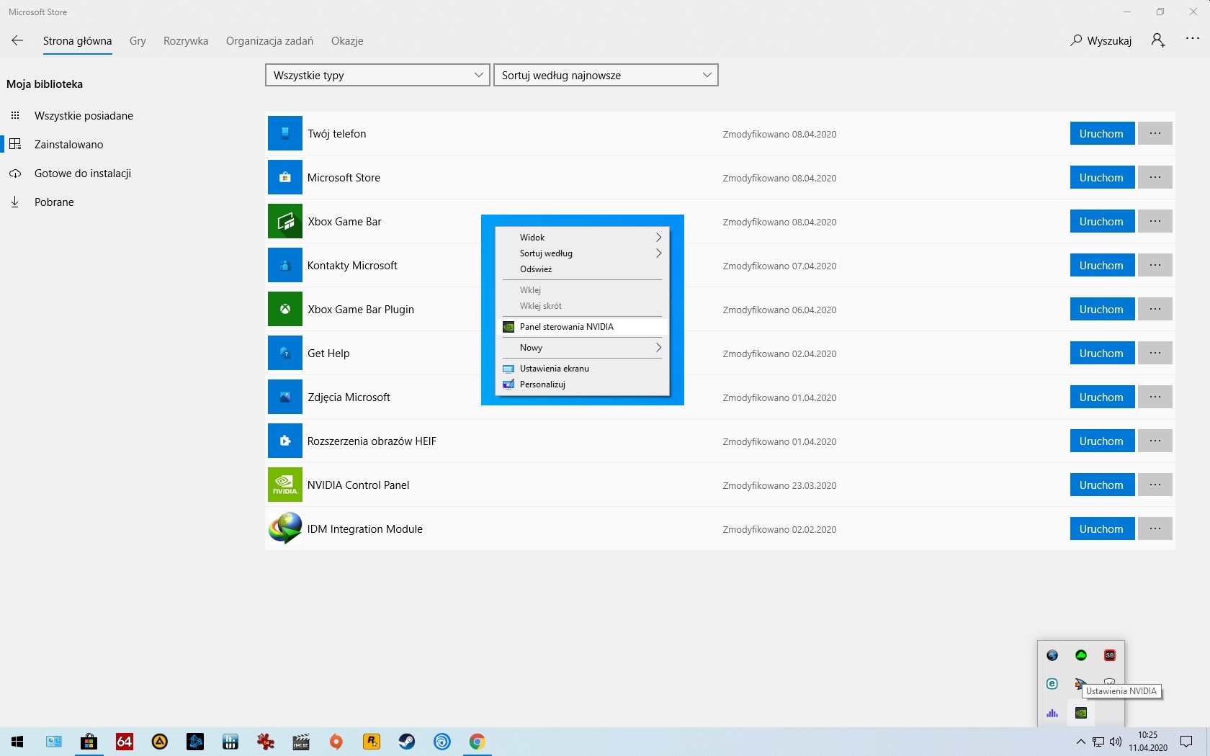Viewport: 1210px width, 756px height.
Task: Launch Xbox Game Bar Plugin with Uruchom
Action: [1102, 309]
